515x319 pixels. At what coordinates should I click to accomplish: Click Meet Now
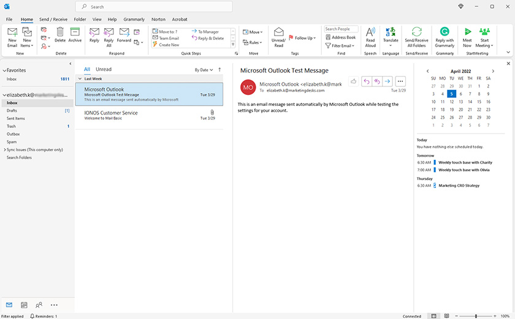pos(467,37)
